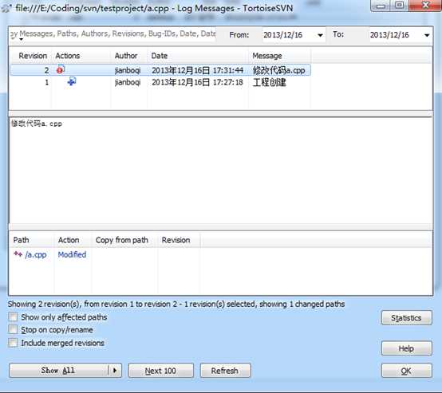The width and height of the screenshot is (442, 393).
Task: Click inside the commit message text pane
Action: click(x=221, y=171)
